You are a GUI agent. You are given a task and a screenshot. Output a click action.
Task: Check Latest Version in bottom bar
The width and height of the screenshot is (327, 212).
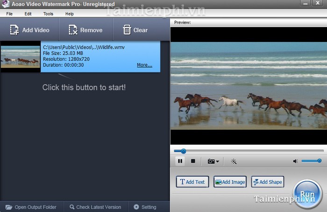pyautogui.click(x=95, y=207)
